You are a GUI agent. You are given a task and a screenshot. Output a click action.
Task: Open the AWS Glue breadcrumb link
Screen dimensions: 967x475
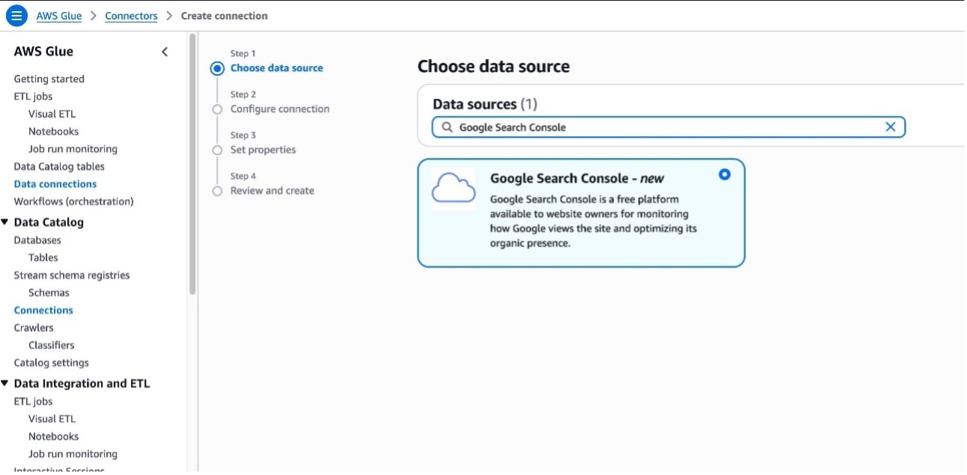point(59,16)
